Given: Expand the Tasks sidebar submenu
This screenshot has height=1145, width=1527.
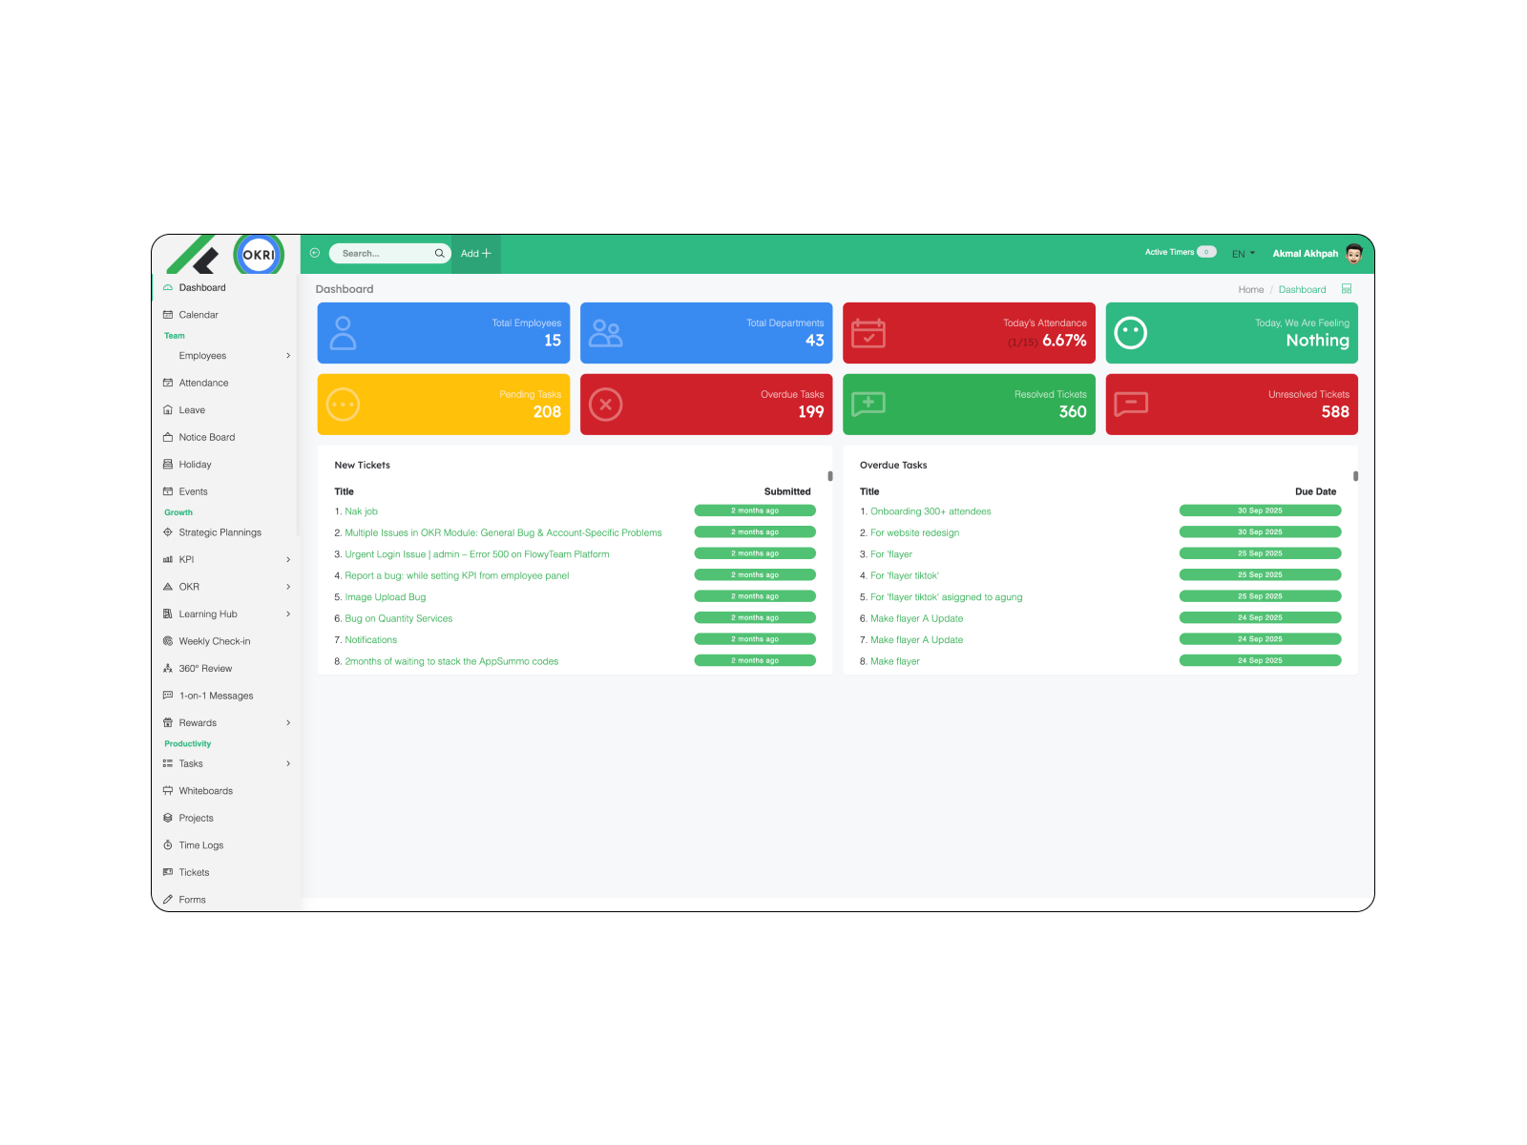Looking at the screenshot, I should (x=288, y=763).
